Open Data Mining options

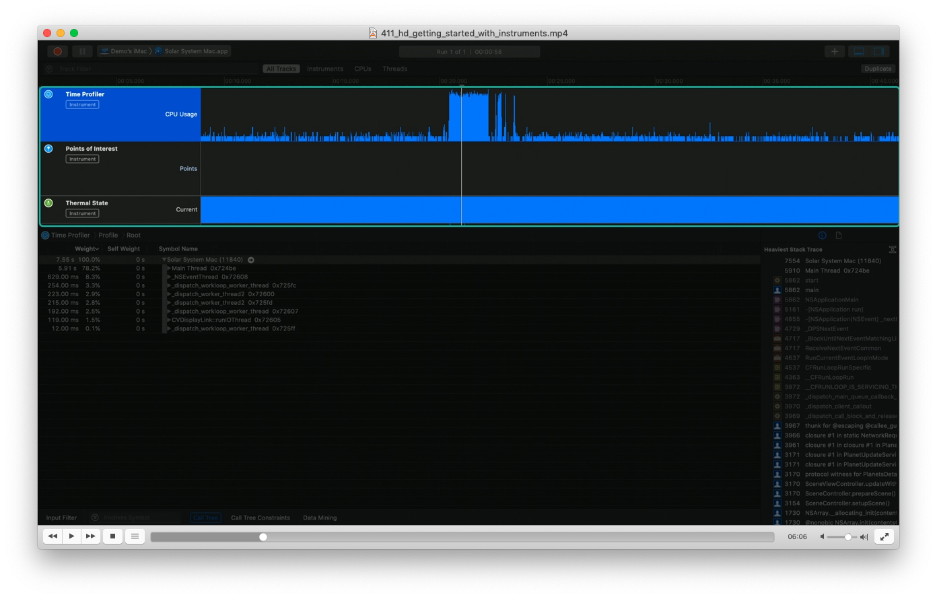click(x=320, y=518)
